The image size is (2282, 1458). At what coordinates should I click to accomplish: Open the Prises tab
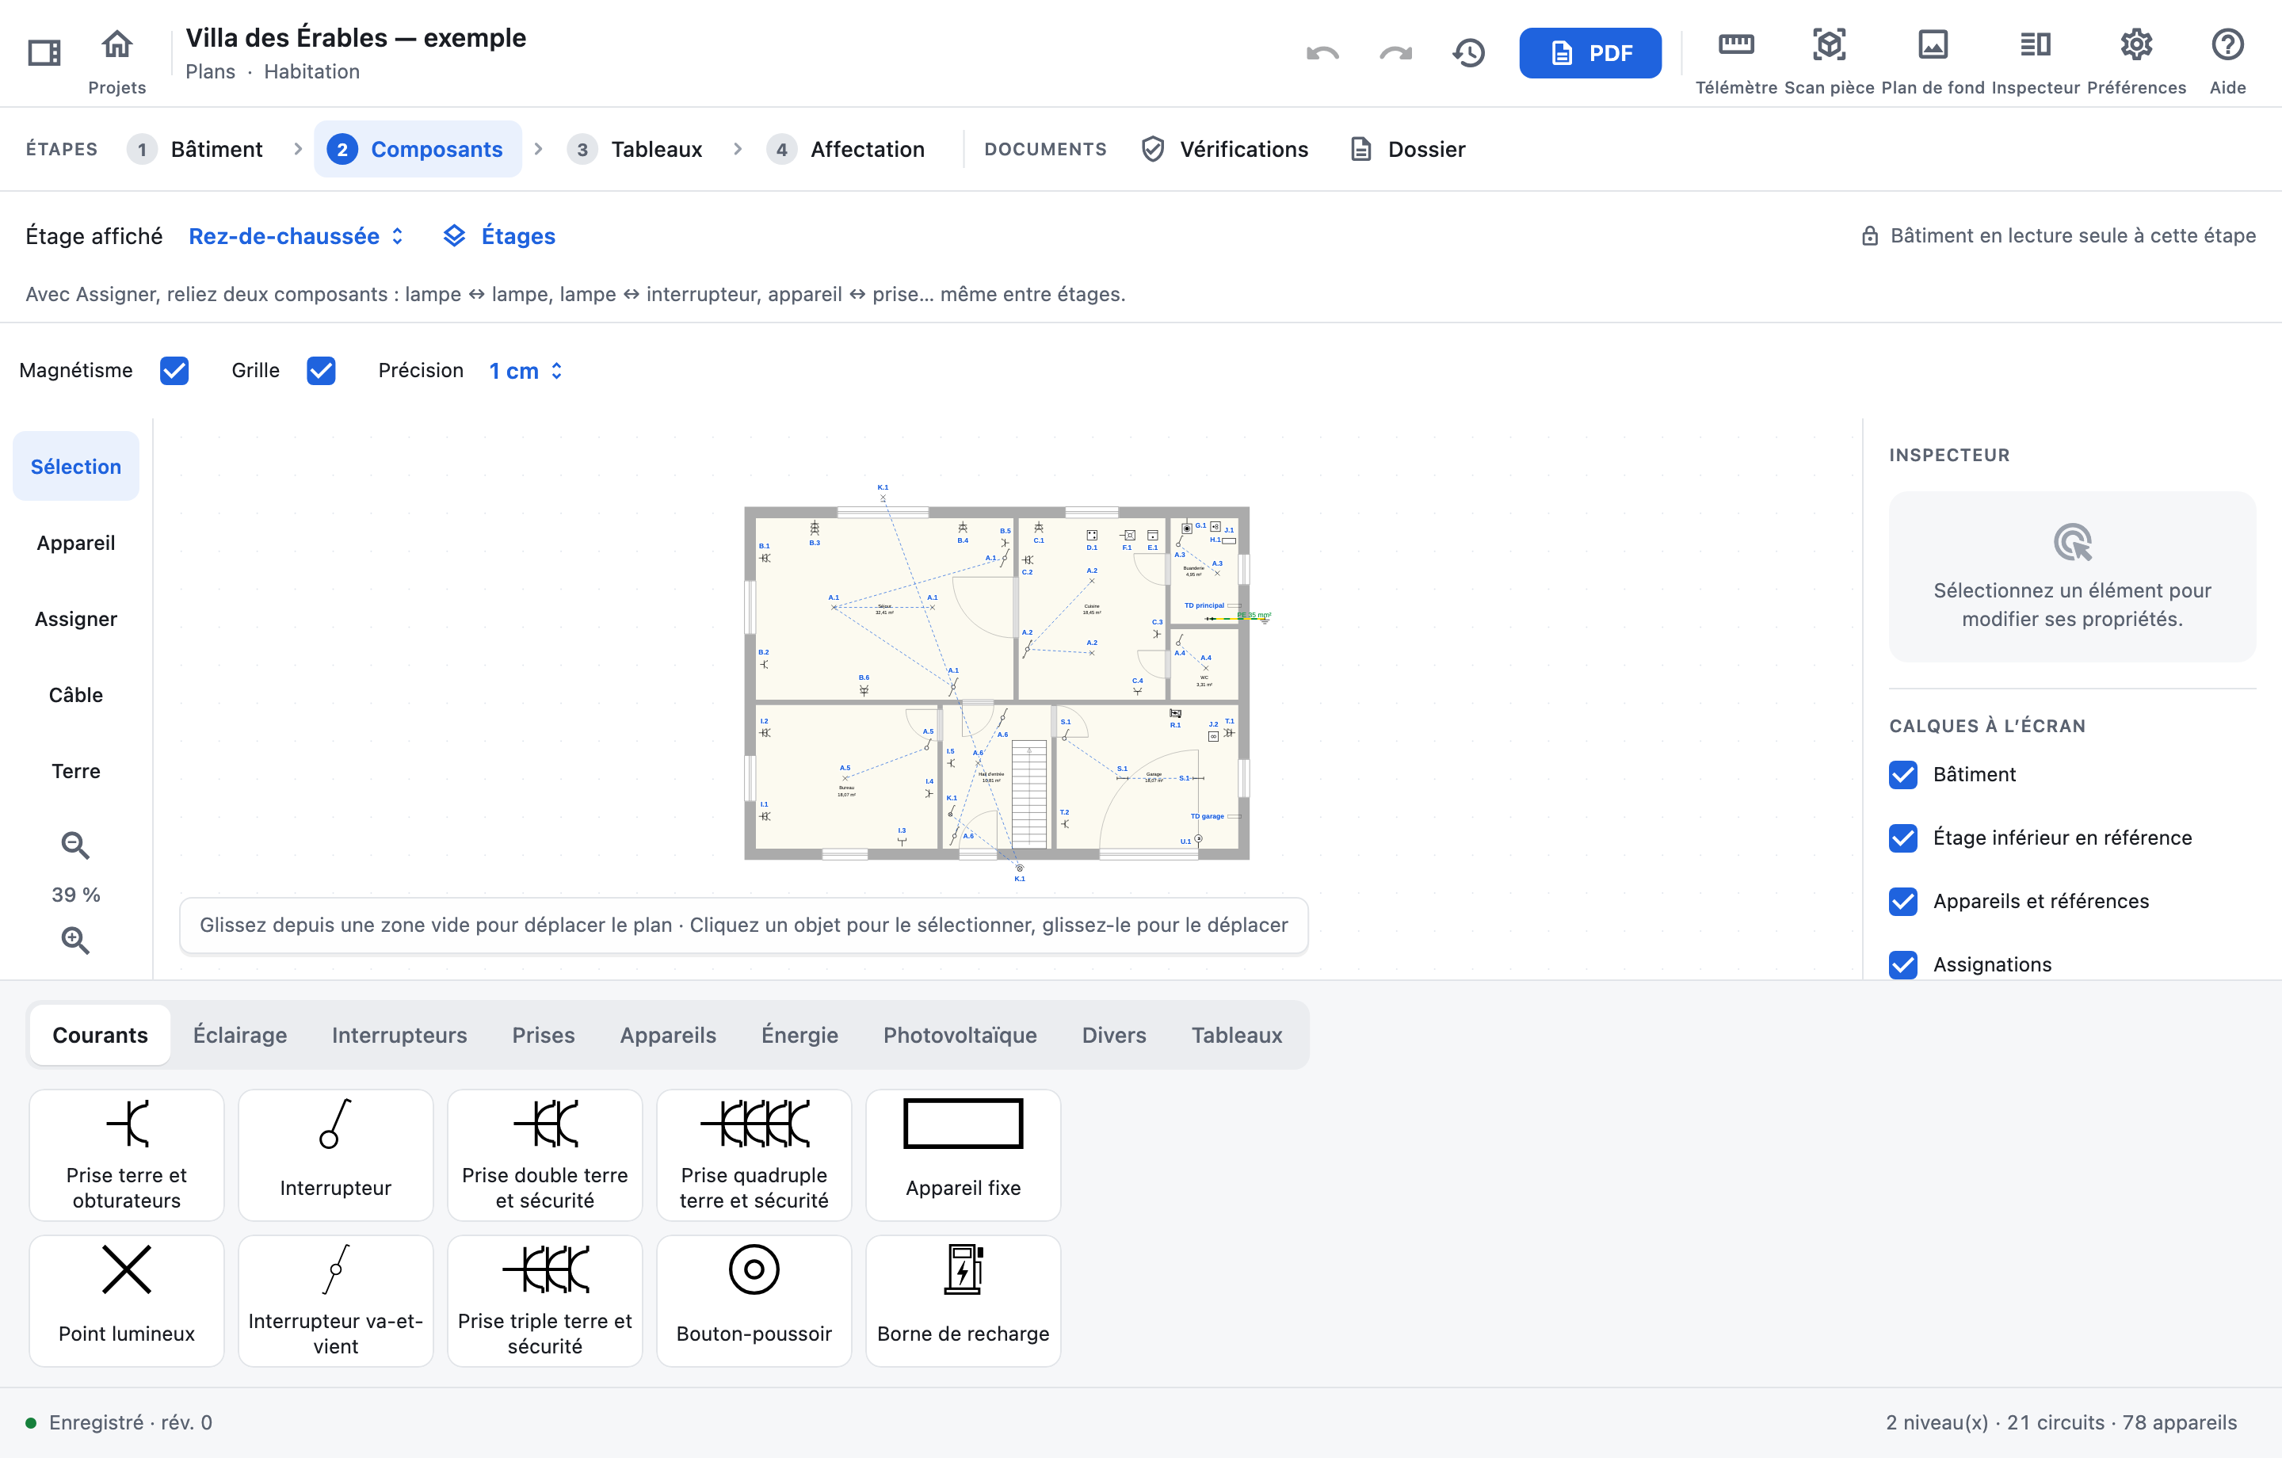click(x=543, y=1035)
